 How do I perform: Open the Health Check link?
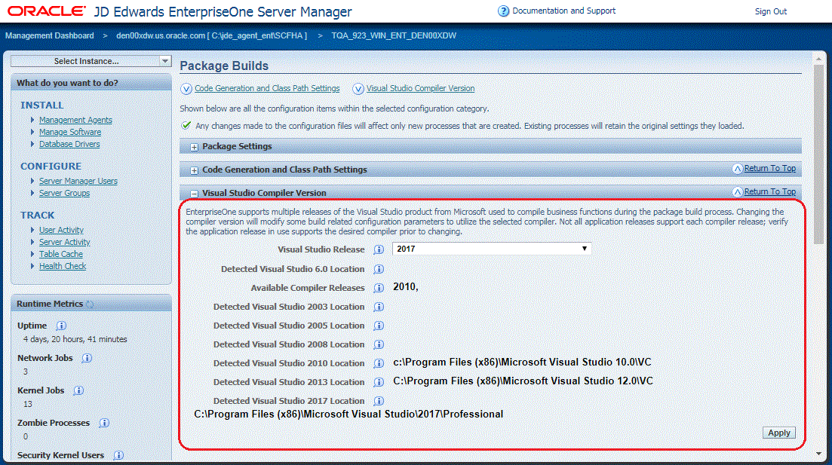point(62,266)
